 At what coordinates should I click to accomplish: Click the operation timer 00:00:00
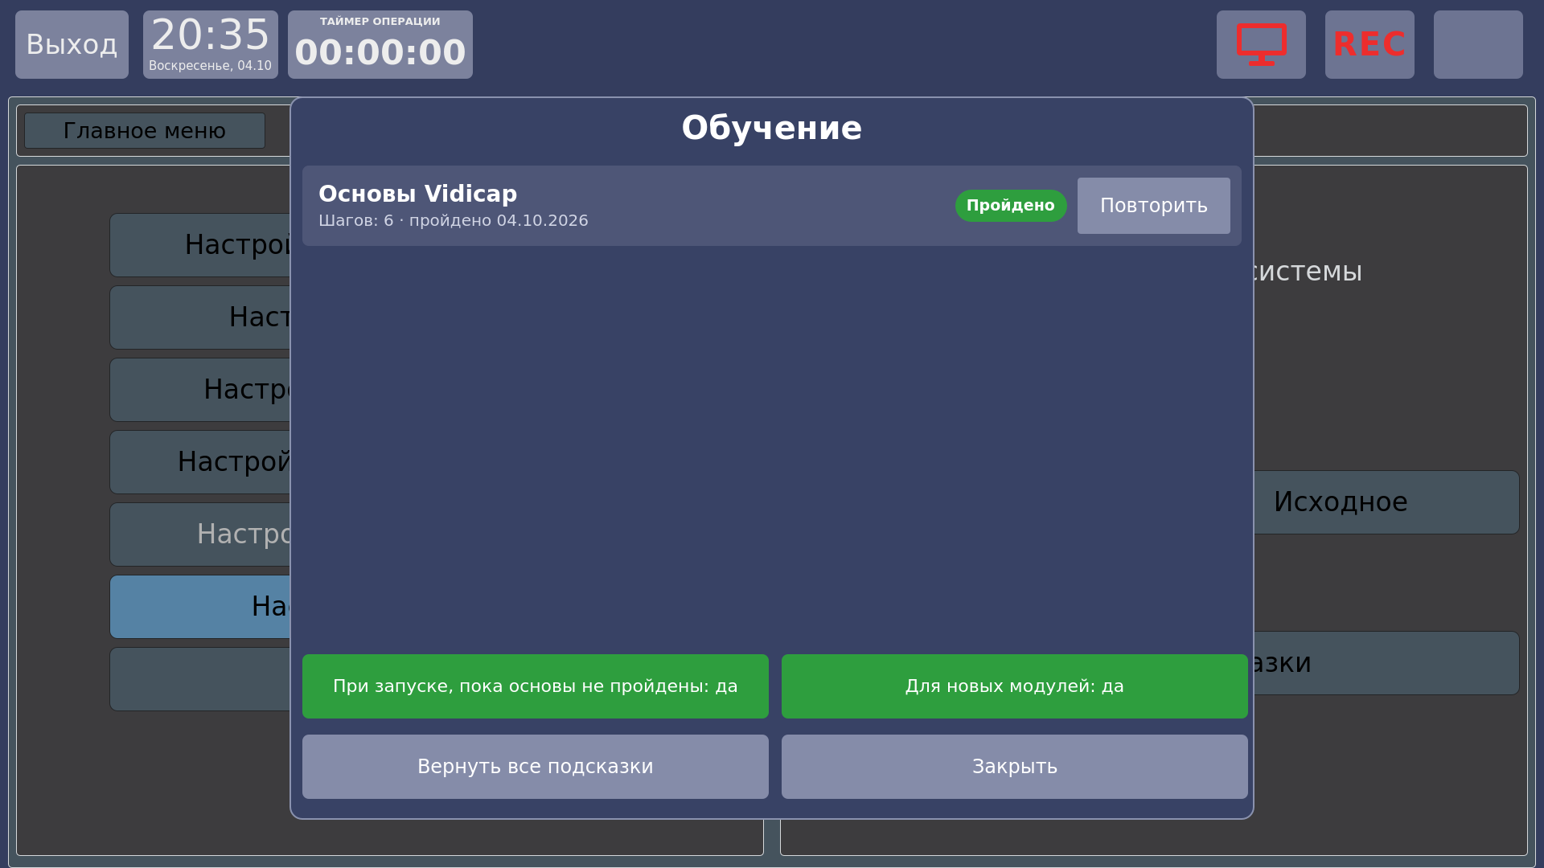tap(380, 44)
